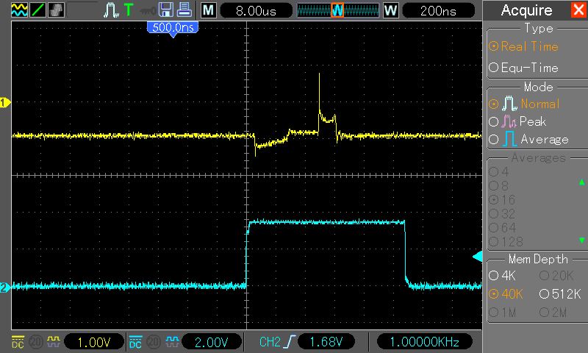
Task: Click the CH1 DC coupling icon
Action: tap(18, 342)
